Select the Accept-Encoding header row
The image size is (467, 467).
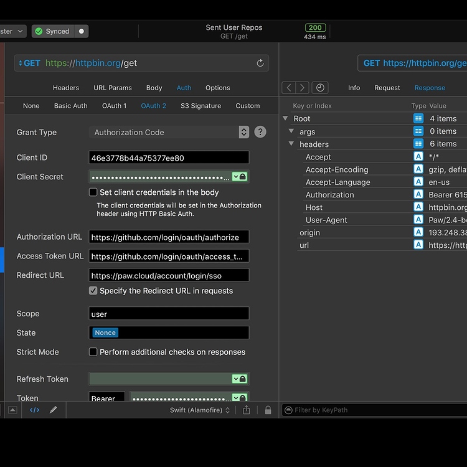tap(385, 169)
